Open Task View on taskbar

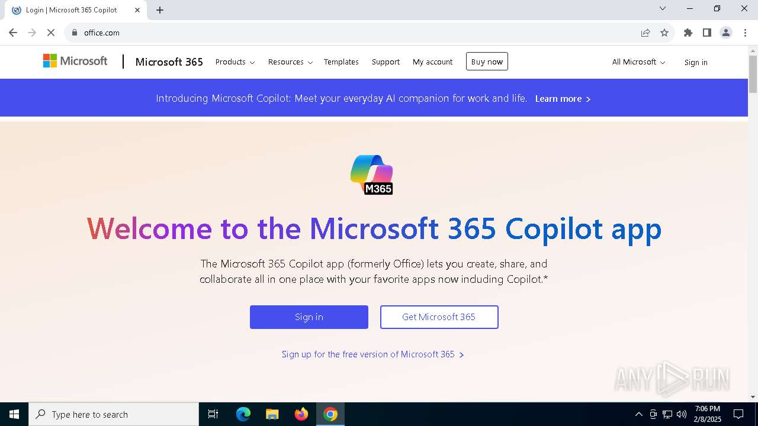click(213, 414)
